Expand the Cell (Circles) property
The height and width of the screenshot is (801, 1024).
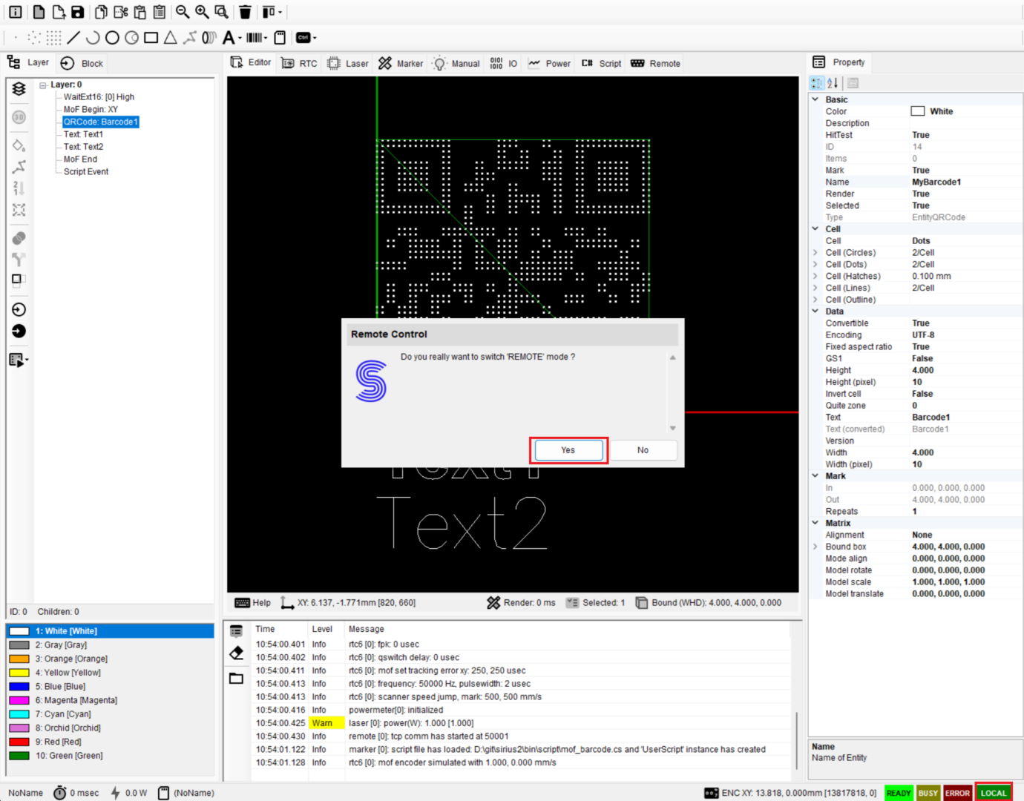pos(815,252)
